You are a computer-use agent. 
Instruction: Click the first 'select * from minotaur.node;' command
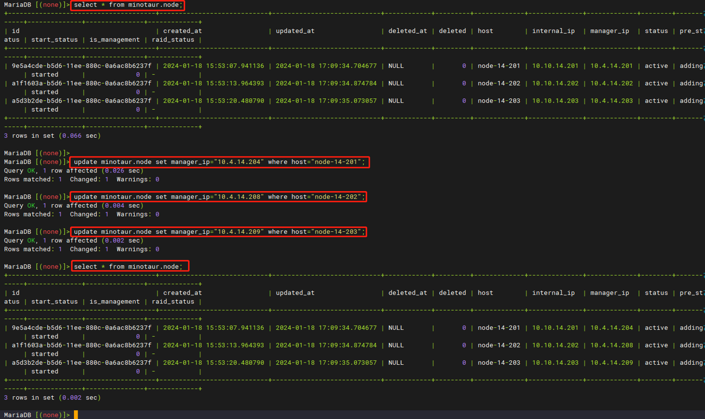tap(128, 5)
